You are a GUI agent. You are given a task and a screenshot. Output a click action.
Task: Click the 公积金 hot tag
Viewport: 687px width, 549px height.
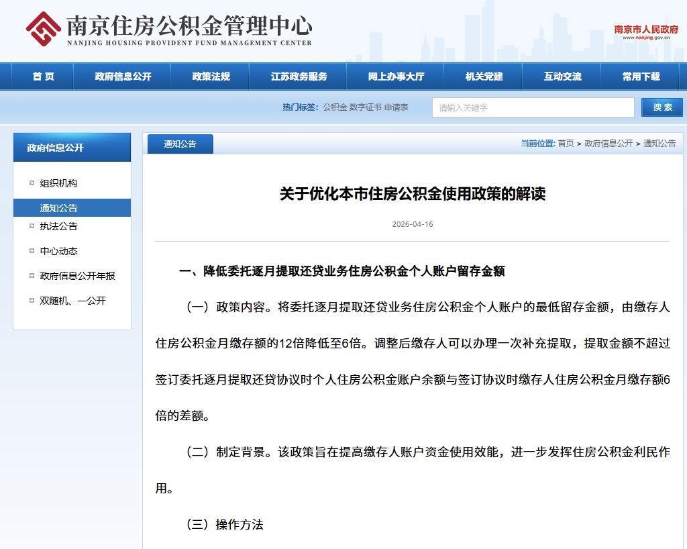(x=335, y=107)
